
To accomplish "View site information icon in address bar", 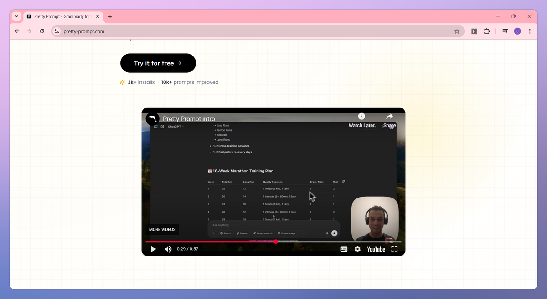I will click(57, 31).
